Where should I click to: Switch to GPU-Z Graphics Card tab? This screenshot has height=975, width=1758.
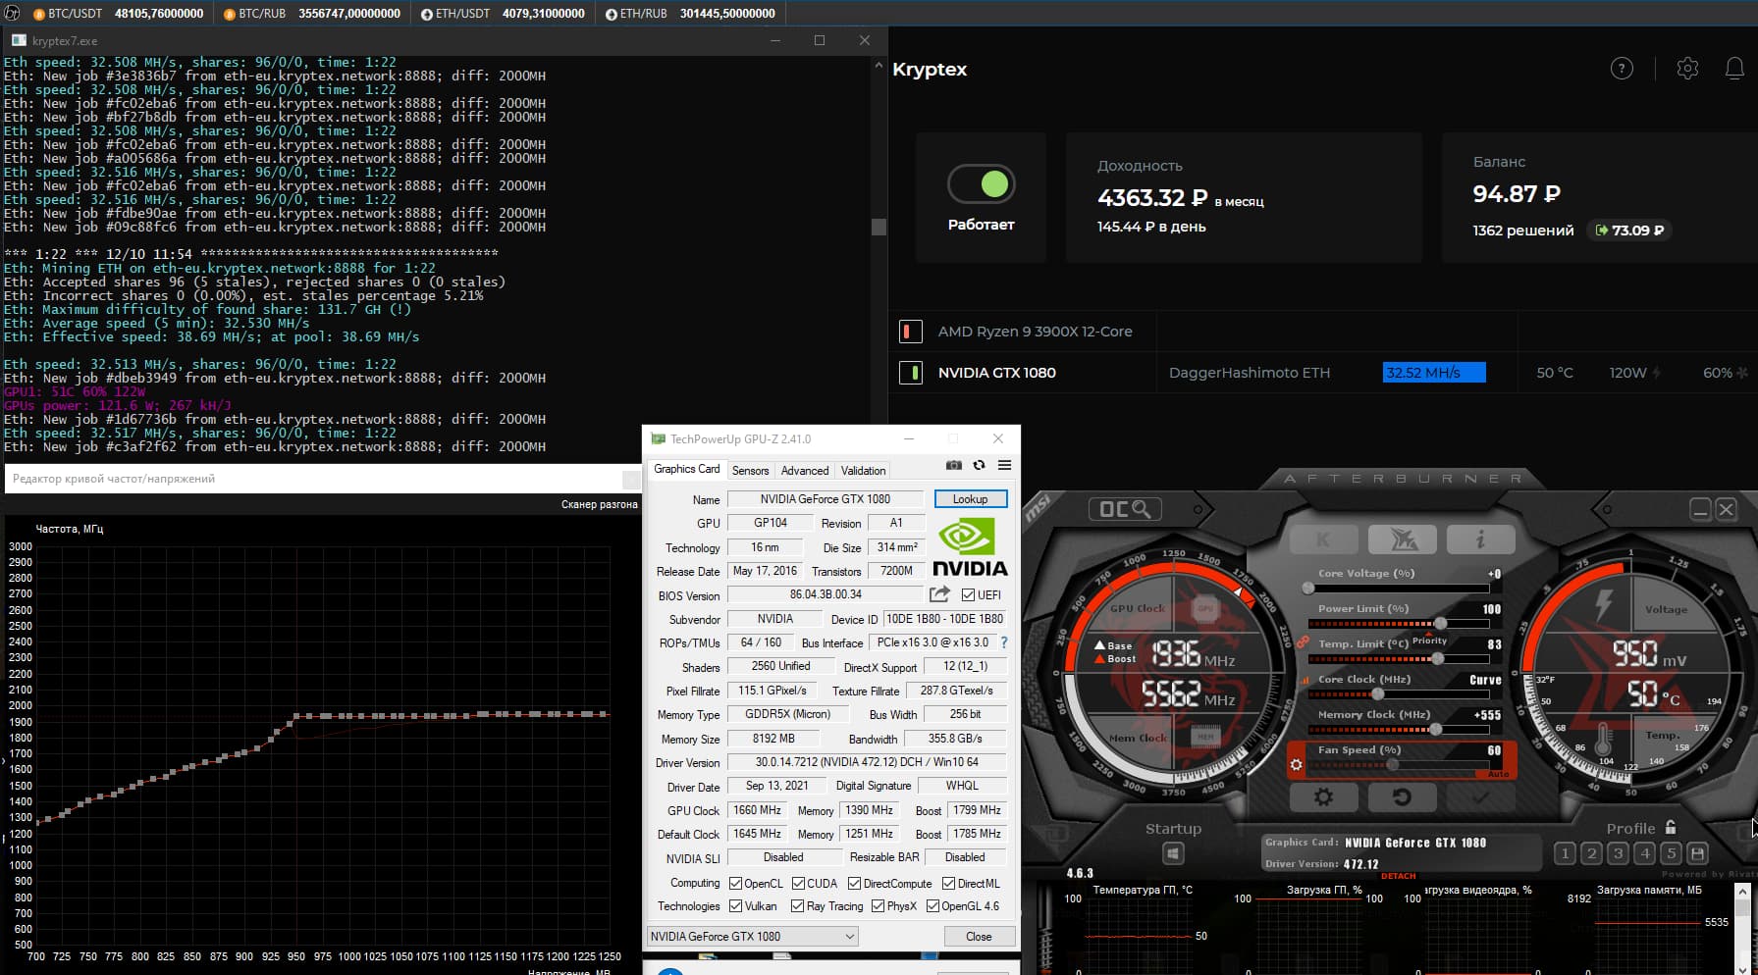pos(686,469)
